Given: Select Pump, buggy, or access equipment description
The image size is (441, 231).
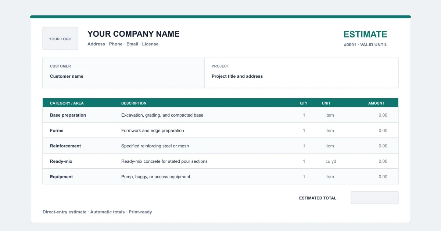Looking at the screenshot, I should 156,177.
